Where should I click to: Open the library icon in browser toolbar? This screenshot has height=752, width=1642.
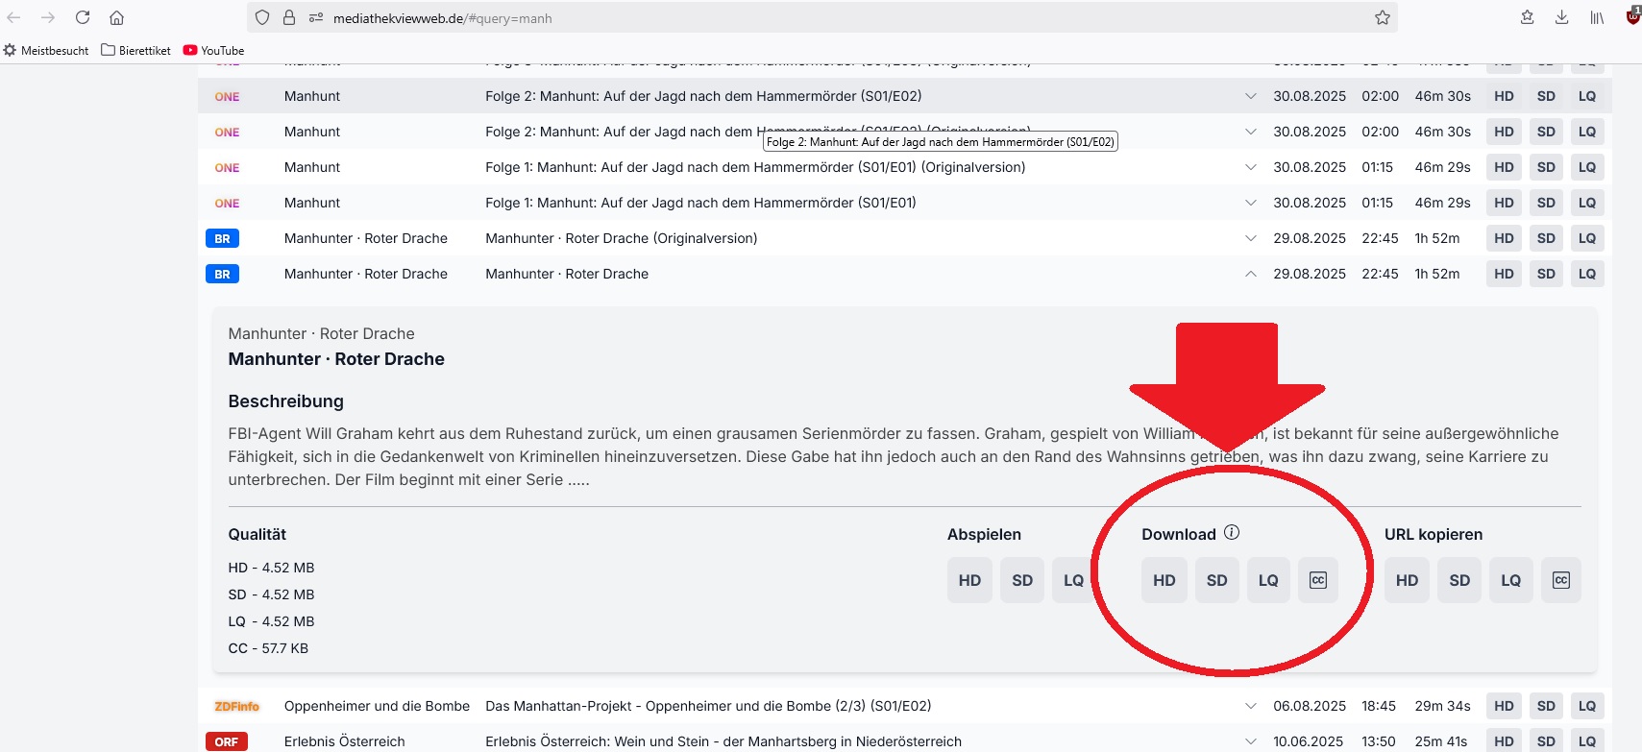(x=1597, y=17)
